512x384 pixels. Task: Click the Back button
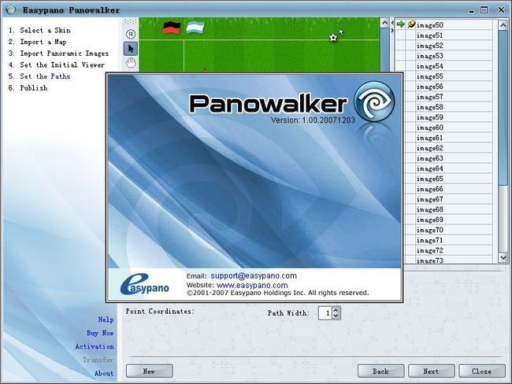[380, 371]
